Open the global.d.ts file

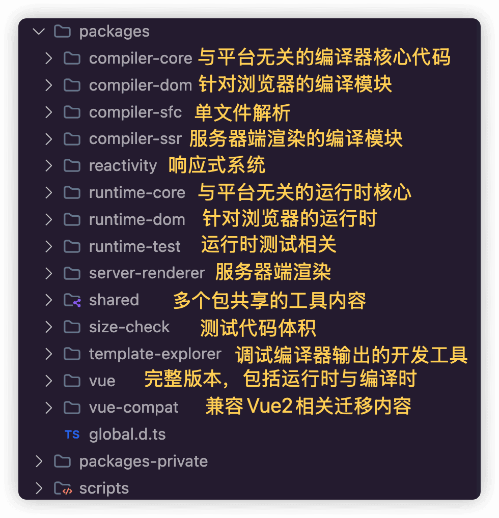[127, 435]
